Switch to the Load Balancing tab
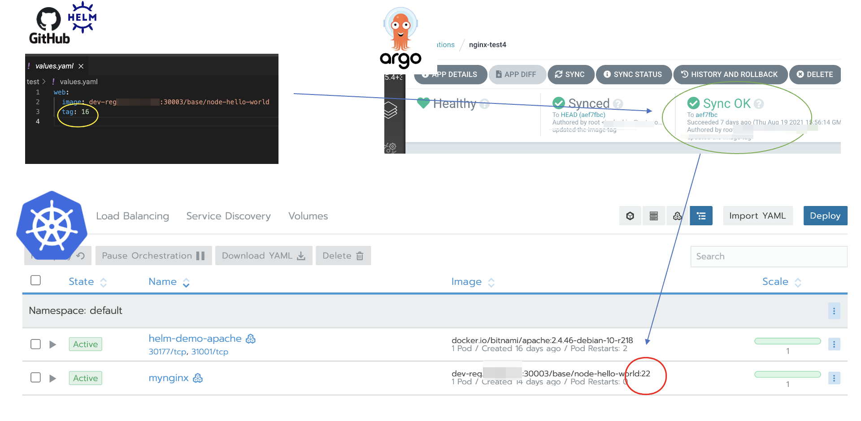861x421 pixels. (132, 216)
